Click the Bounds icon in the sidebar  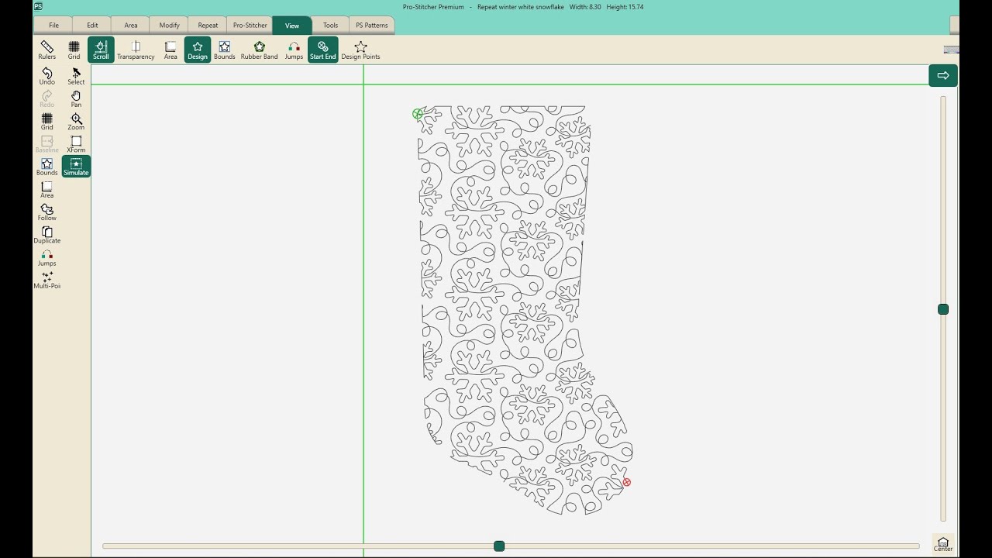pos(47,167)
